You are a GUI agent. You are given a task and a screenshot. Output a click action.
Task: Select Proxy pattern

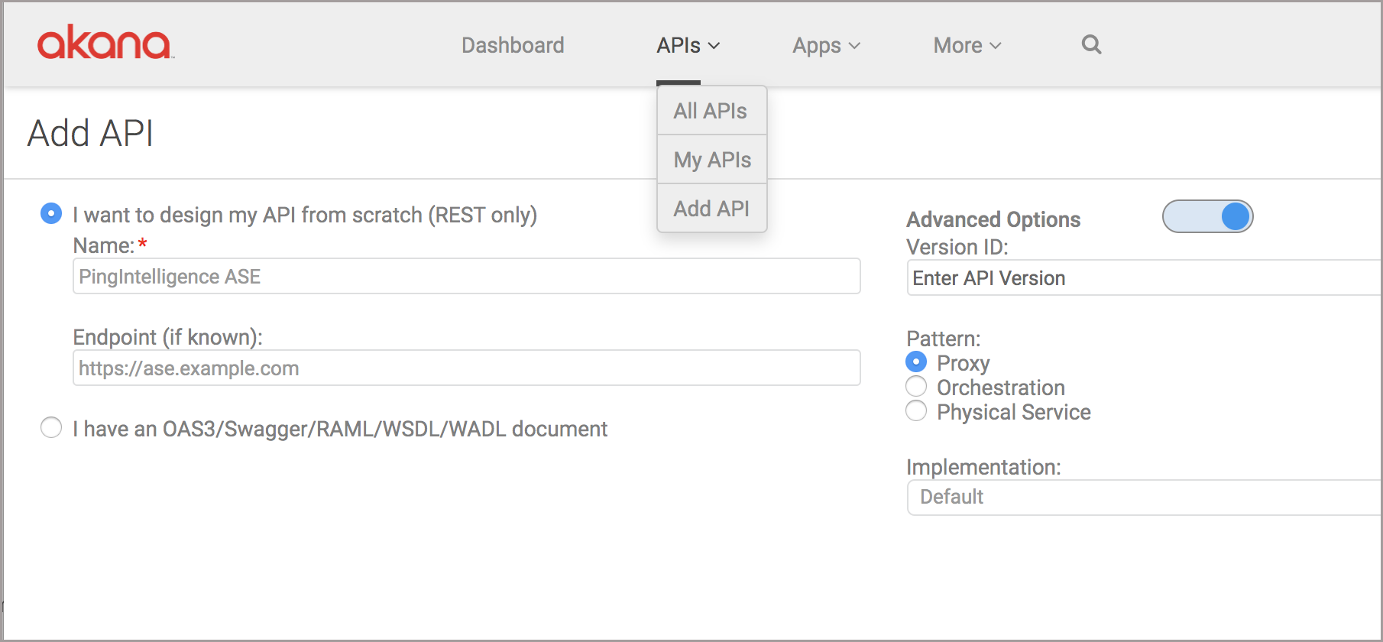pos(916,362)
